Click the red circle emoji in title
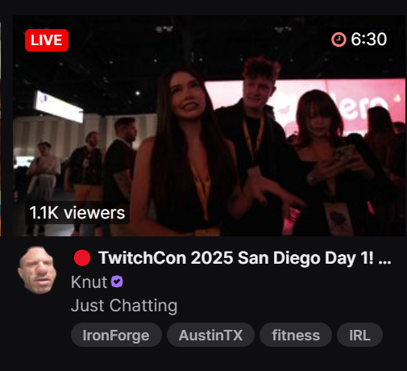 pos(82,257)
